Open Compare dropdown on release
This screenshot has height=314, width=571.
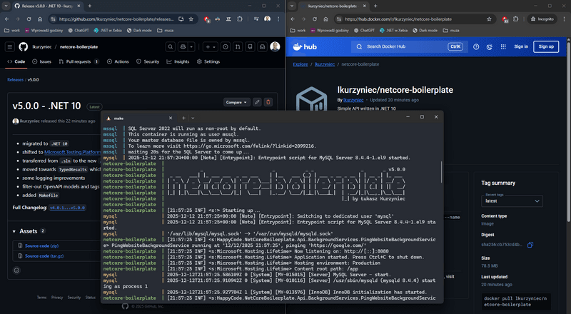pyautogui.click(x=237, y=102)
